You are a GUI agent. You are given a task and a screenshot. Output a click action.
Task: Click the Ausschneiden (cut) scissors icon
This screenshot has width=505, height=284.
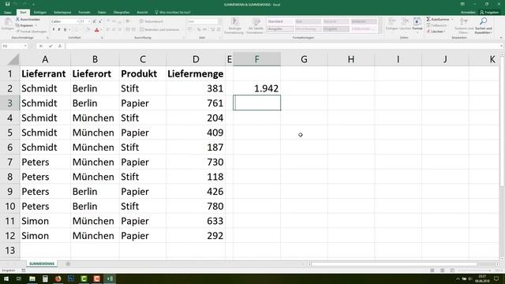[x=18, y=19]
